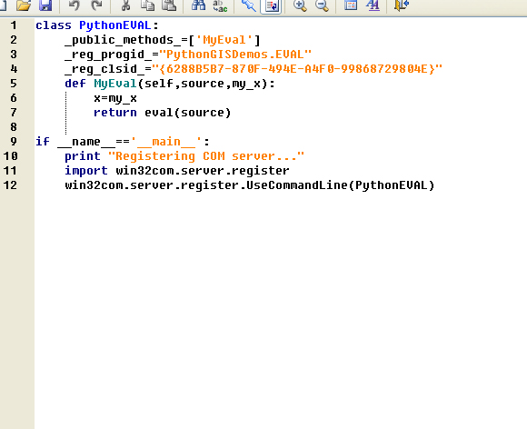Click the 'def' keyword on line 5

(75, 84)
